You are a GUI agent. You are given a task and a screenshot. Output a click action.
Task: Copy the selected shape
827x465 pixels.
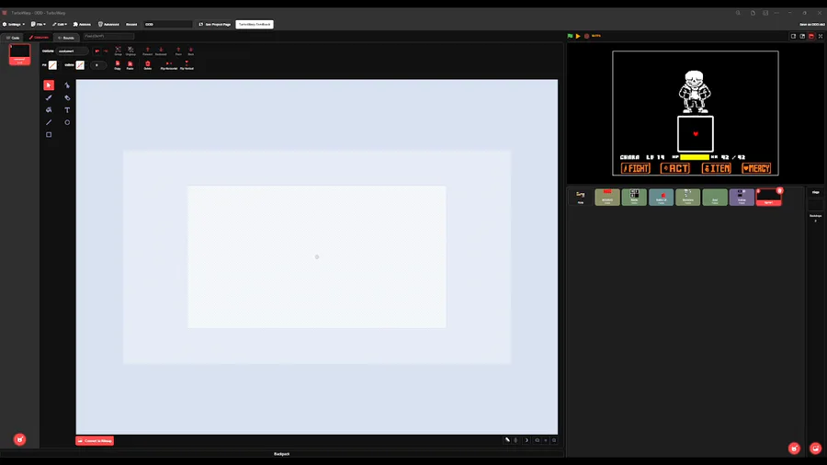click(x=117, y=65)
